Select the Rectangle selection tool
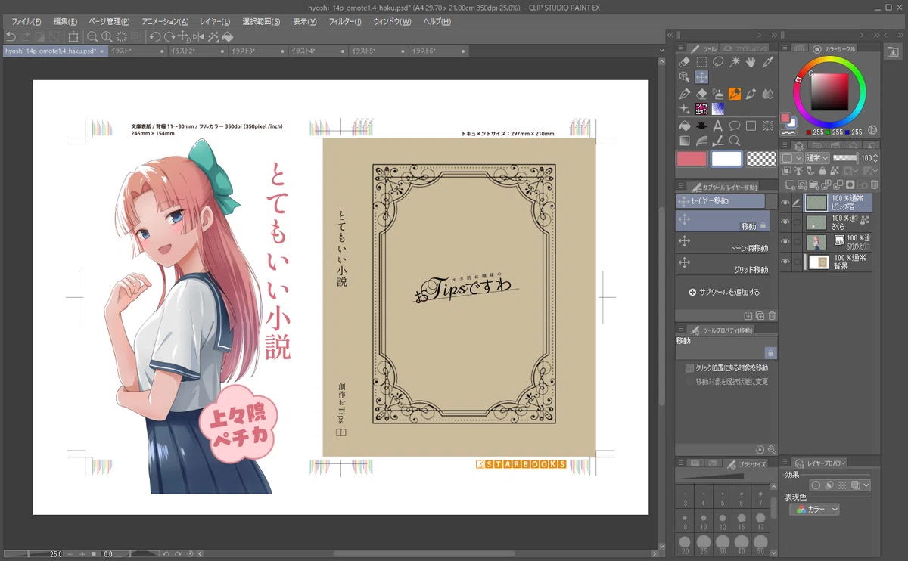This screenshot has width=908, height=561. [x=701, y=62]
